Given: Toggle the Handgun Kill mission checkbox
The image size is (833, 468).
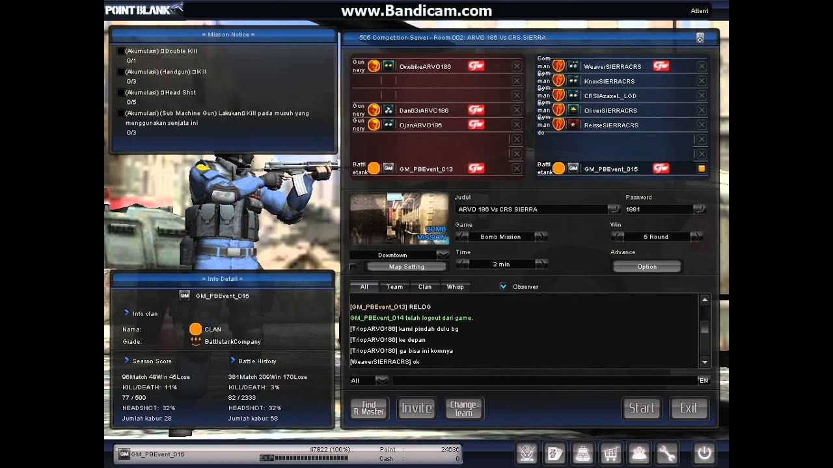Looking at the screenshot, I should [x=120, y=72].
